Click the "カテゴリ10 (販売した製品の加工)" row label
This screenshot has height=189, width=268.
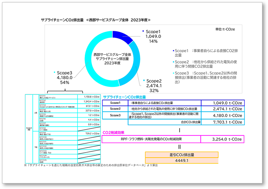tap(58, 138)
